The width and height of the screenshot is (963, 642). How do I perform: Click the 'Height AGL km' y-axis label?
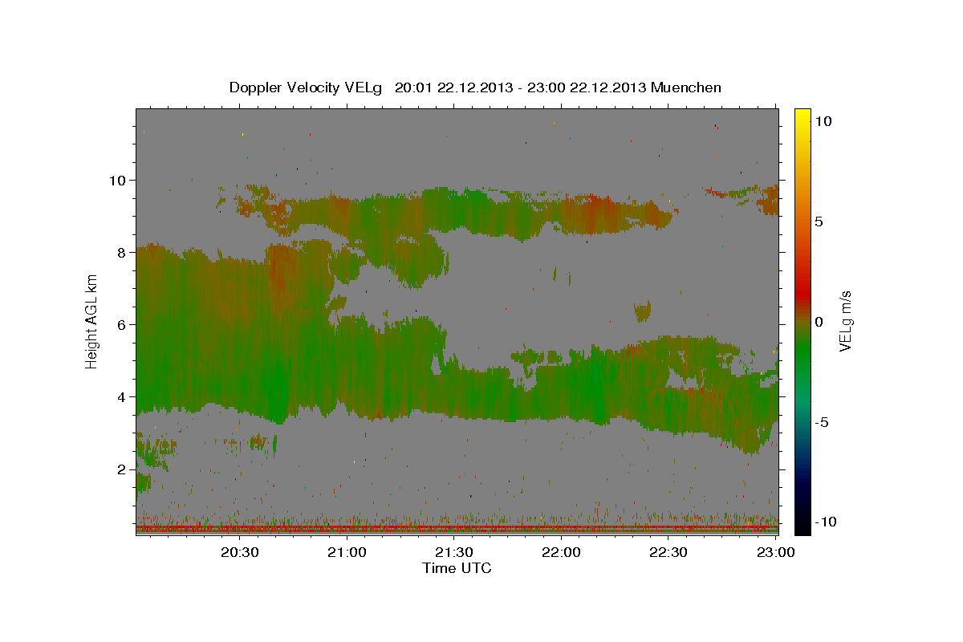click(x=92, y=322)
